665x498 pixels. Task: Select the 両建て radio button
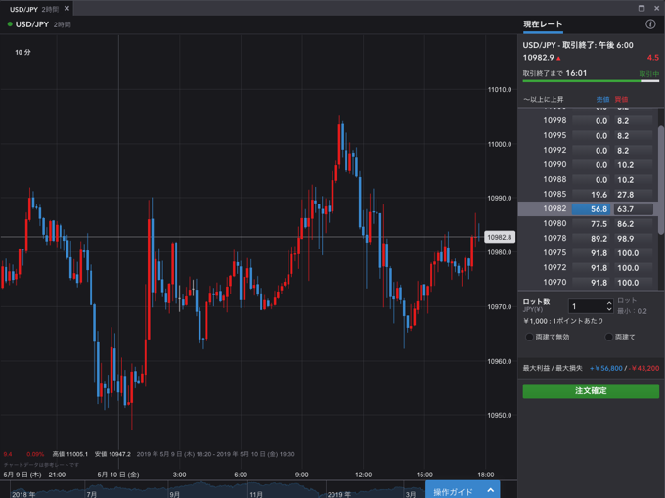tap(609, 337)
